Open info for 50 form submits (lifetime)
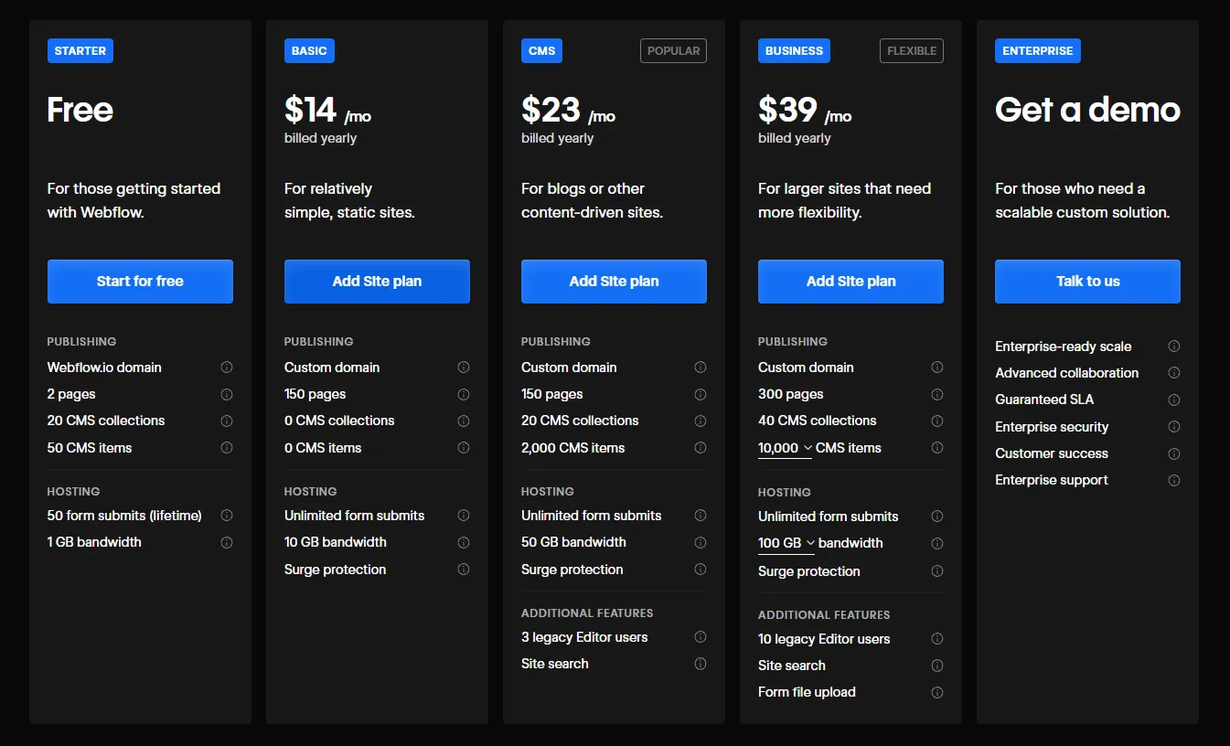1230x746 pixels. (x=227, y=516)
